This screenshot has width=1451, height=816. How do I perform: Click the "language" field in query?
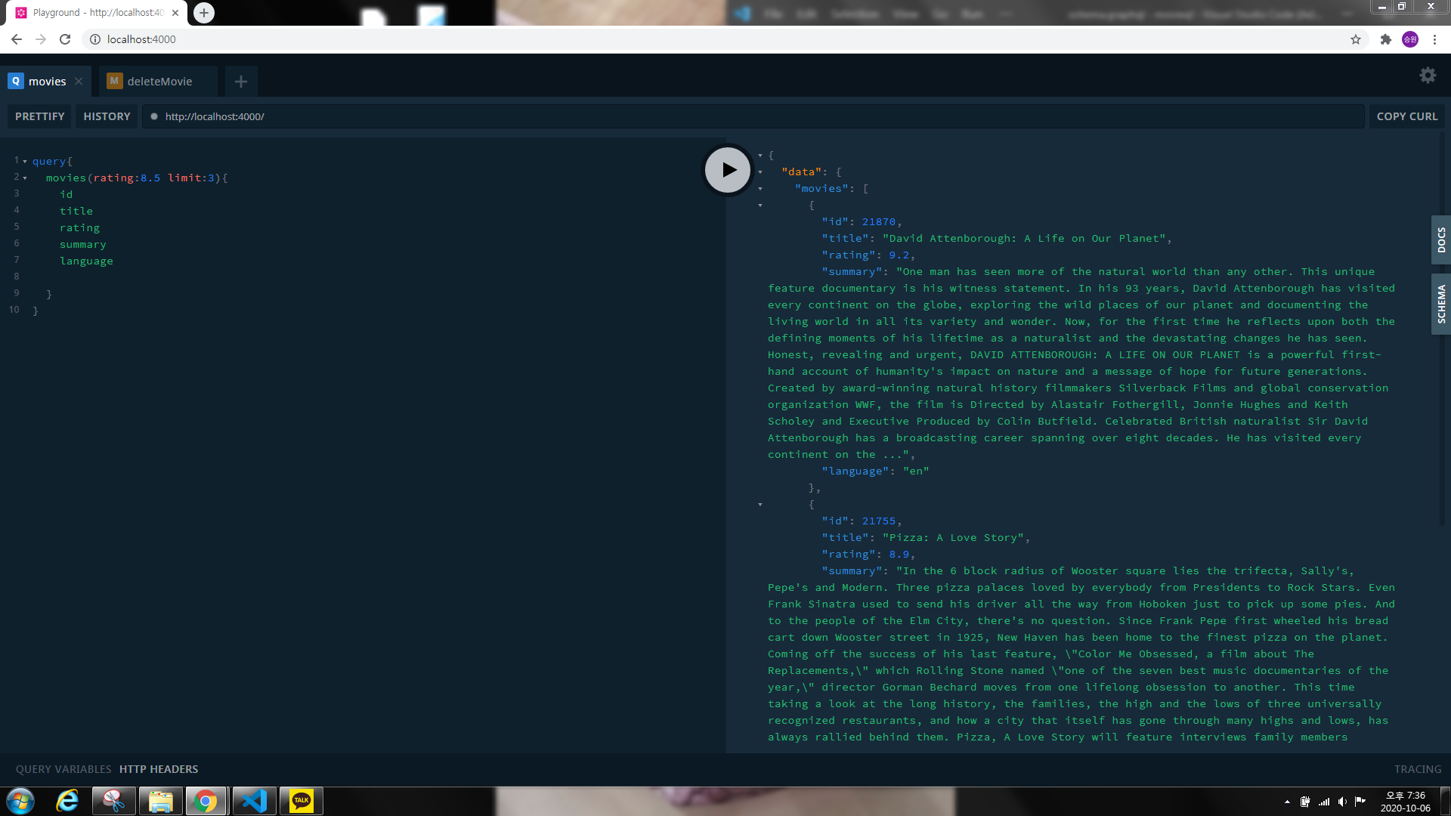tap(86, 261)
